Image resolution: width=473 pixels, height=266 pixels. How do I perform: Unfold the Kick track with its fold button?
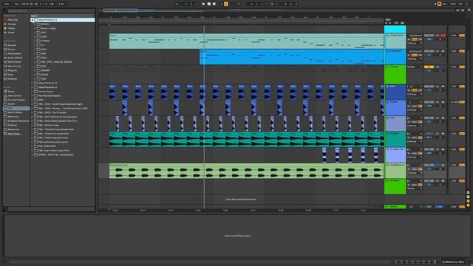(x=387, y=86)
